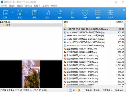Open the 文件(F) menu
The image size is (126, 92).
point(4,6)
